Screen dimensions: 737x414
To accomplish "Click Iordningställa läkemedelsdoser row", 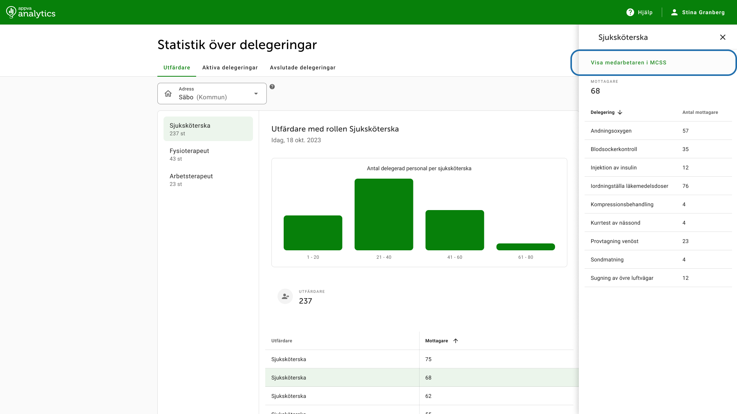I will 658,186.
